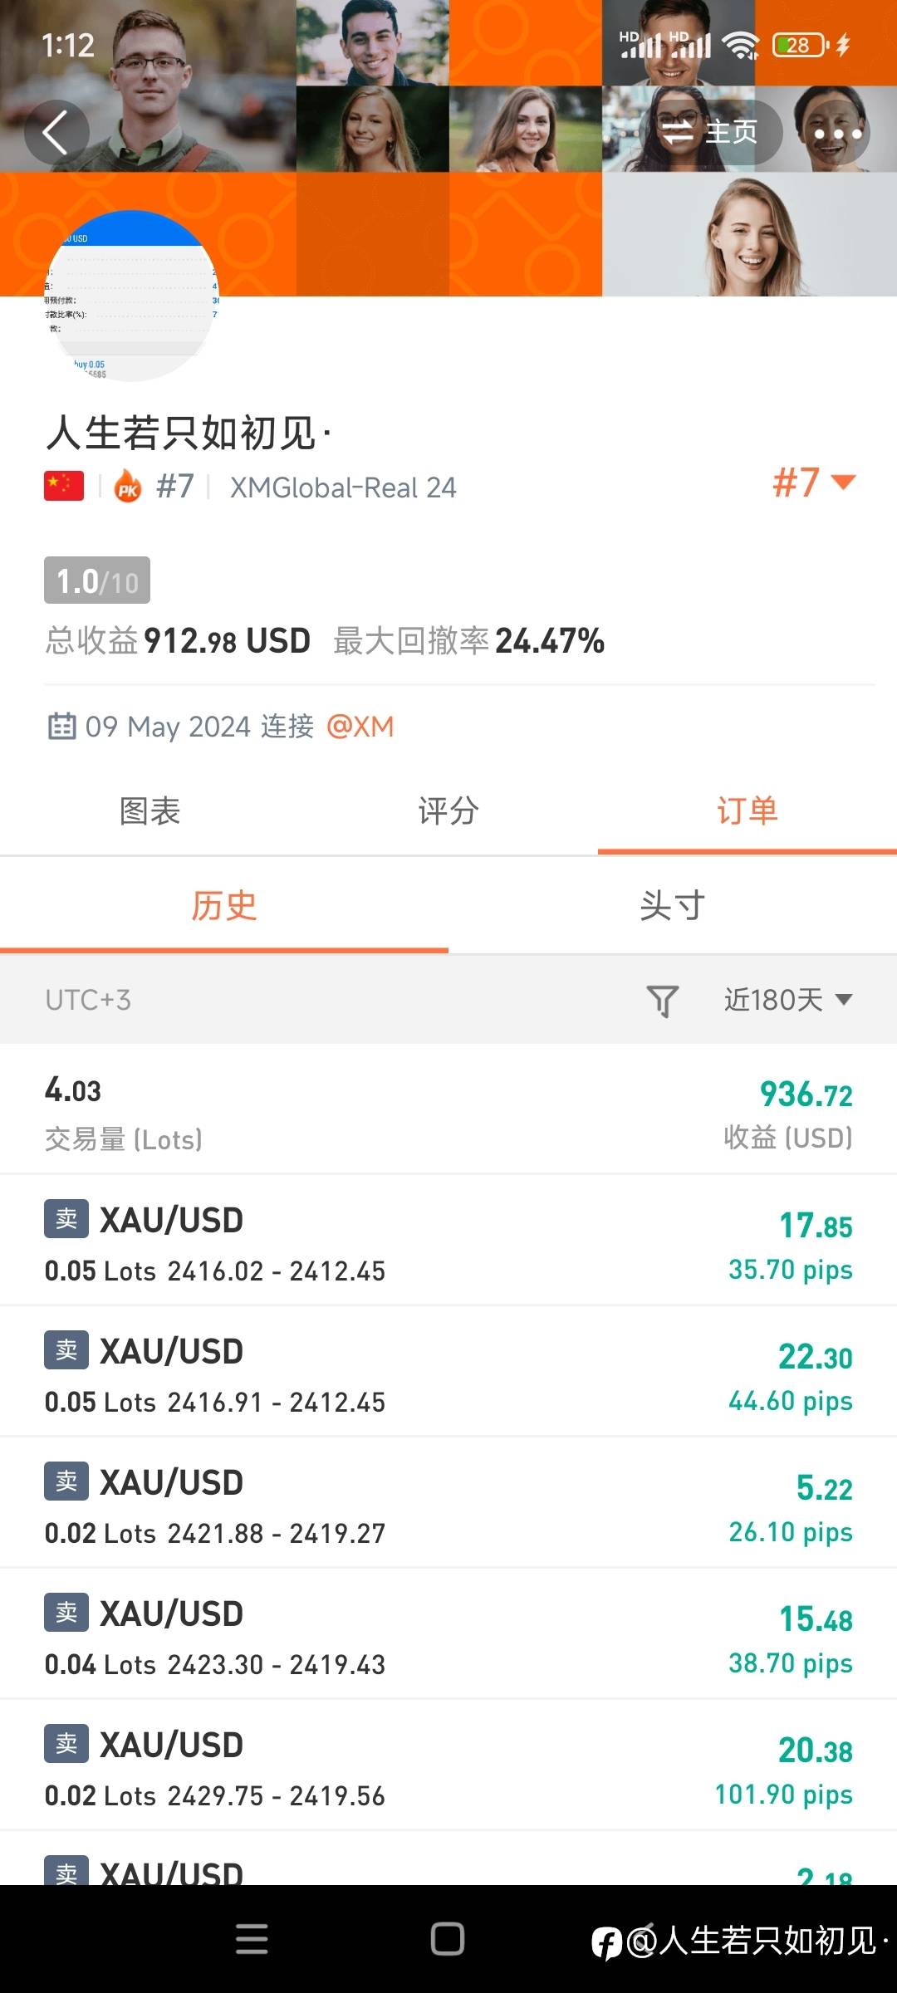
Task: Tap the China flag icon
Action: tap(64, 487)
